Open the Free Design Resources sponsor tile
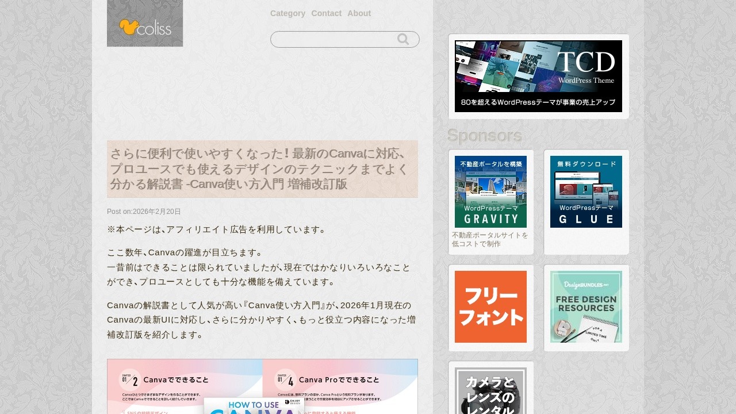Viewport: 736px width, 414px height. pos(586,306)
